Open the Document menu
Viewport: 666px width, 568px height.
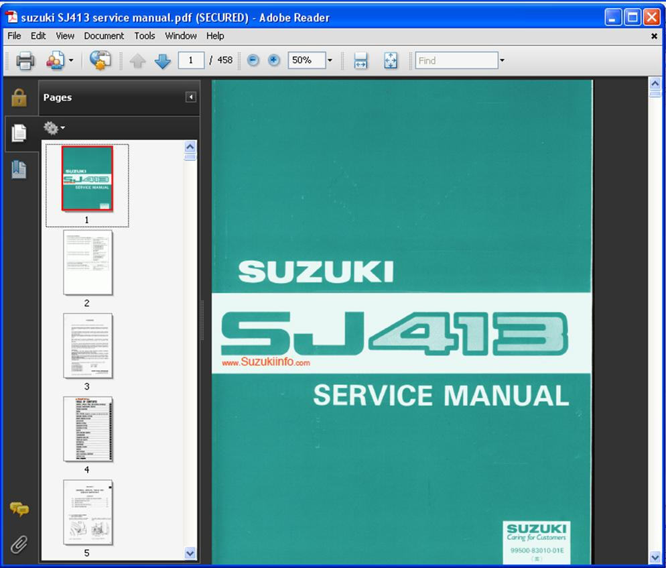[104, 36]
